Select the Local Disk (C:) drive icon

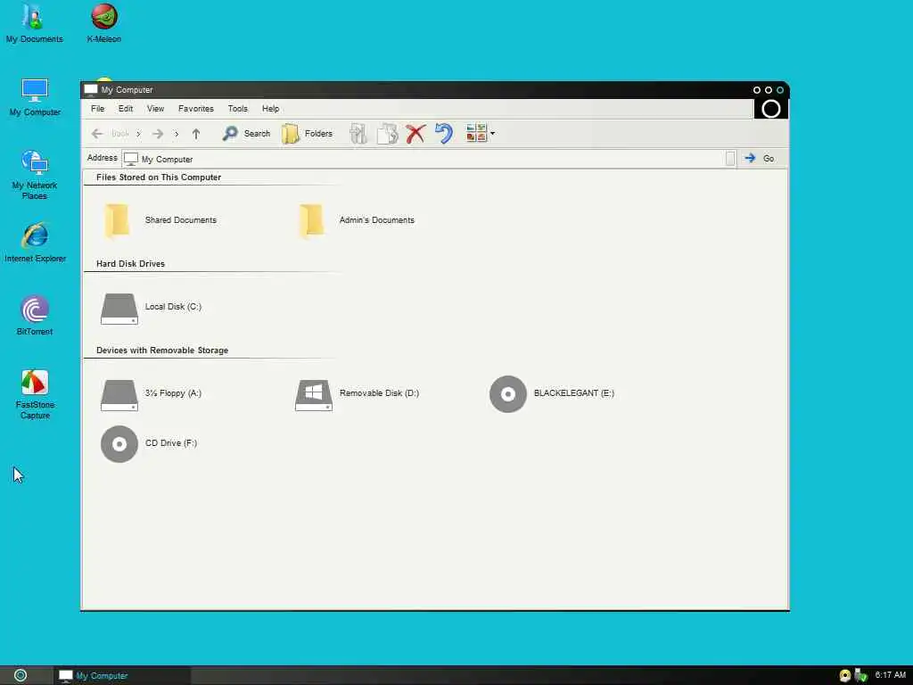(119, 308)
